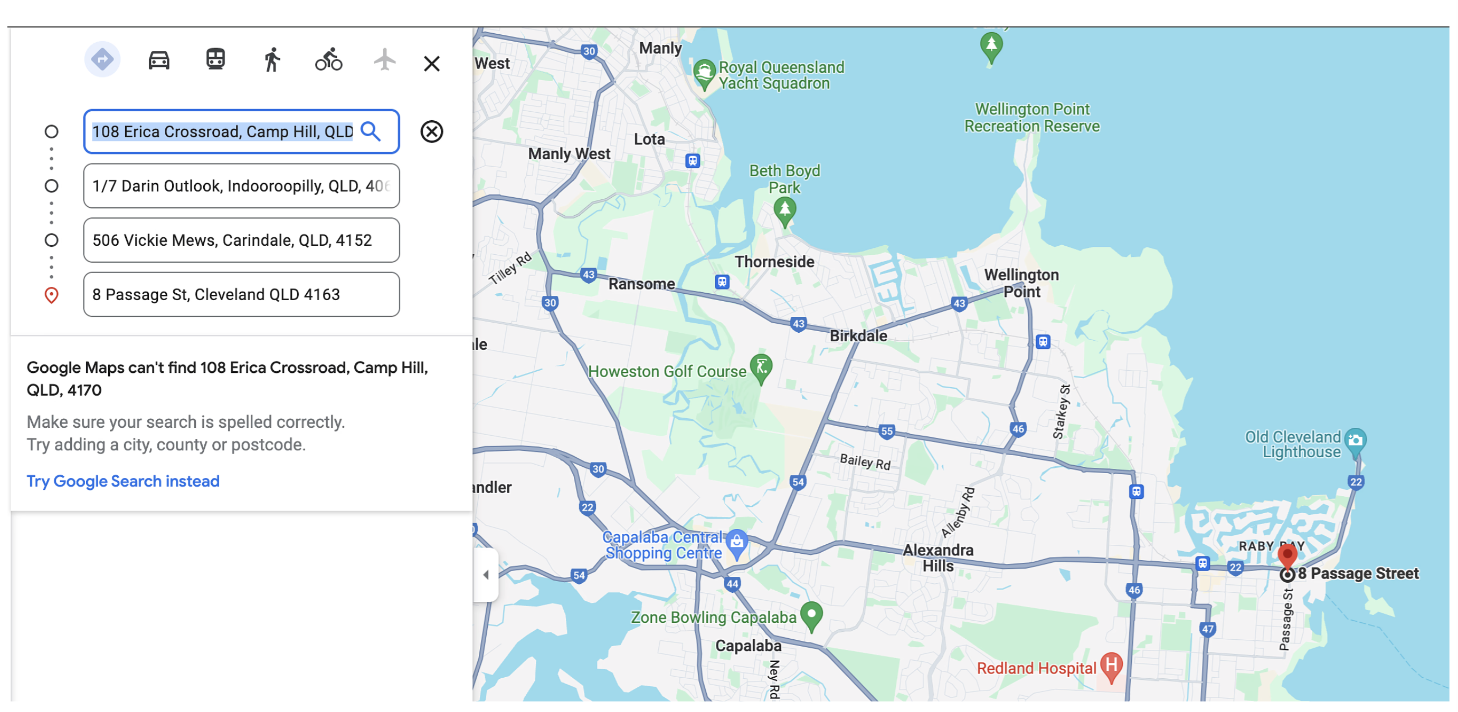Select the Flights airplane mode
Viewport: 1458px width, 712px height.
[x=384, y=60]
